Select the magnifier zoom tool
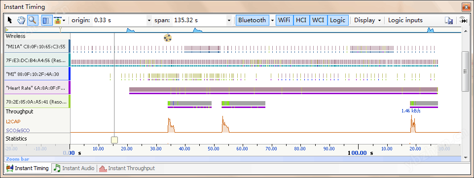 pos(33,20)
